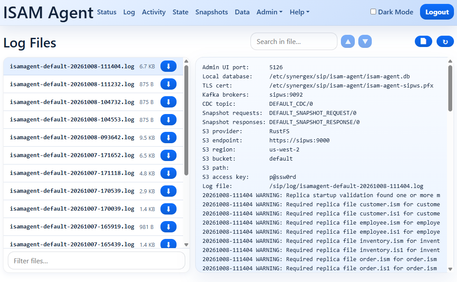
Task: Download isamagent-default-20261008-104553.log
Action: point(168,120)
